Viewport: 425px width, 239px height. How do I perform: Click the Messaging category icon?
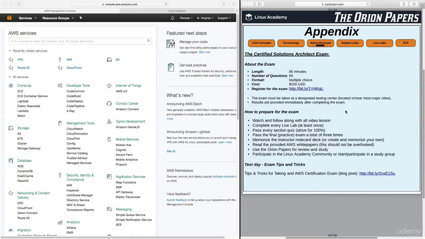point(109,209)
